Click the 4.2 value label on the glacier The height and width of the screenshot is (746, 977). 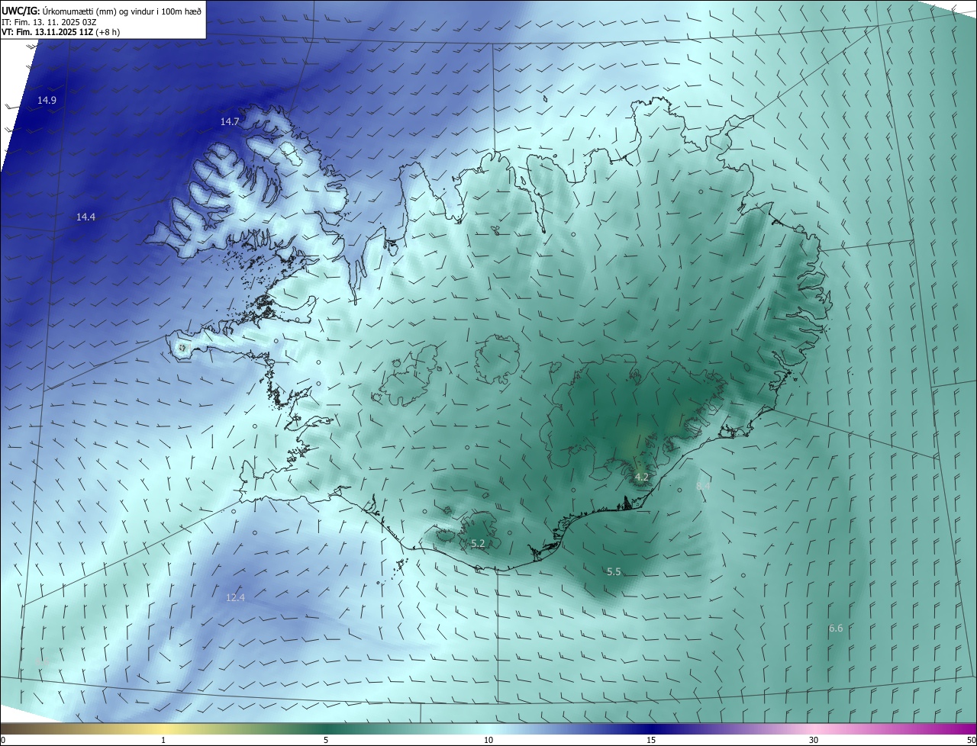point(642,478)
